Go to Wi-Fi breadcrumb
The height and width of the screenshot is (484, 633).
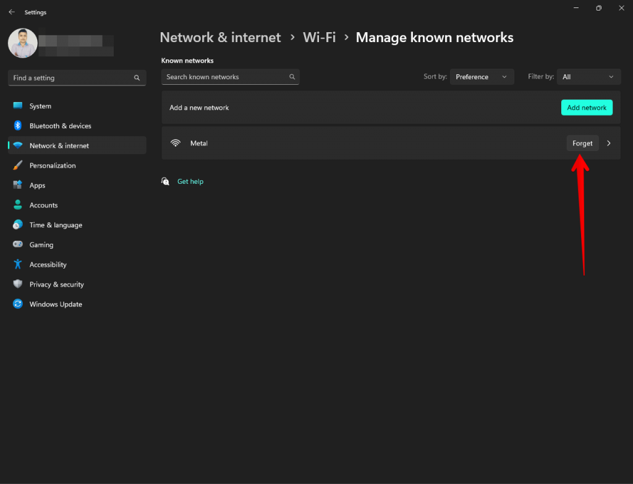tap(320, 37)
